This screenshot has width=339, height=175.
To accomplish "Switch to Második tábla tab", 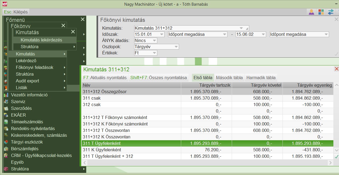I will pyautogui.click(x=229, y=78).
